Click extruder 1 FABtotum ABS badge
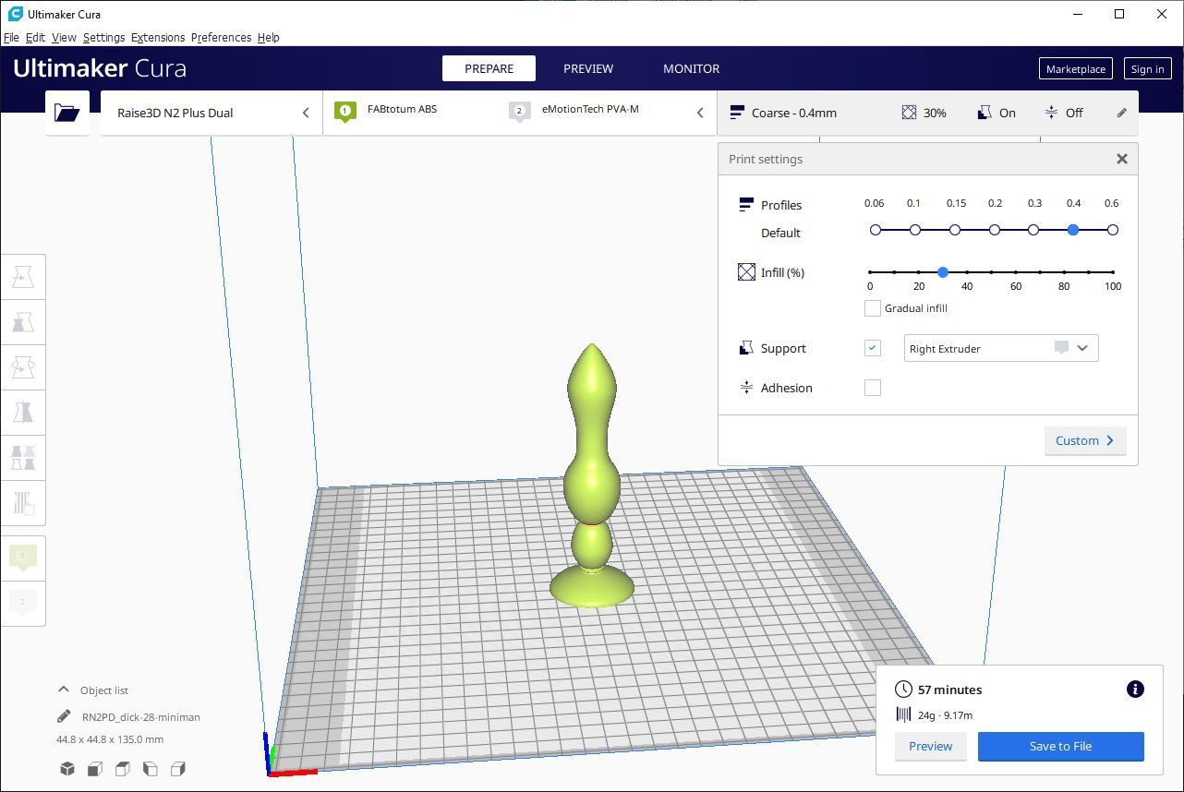Screen dimensions: 1184x792 pyautogui.click(x=344, y=112)
